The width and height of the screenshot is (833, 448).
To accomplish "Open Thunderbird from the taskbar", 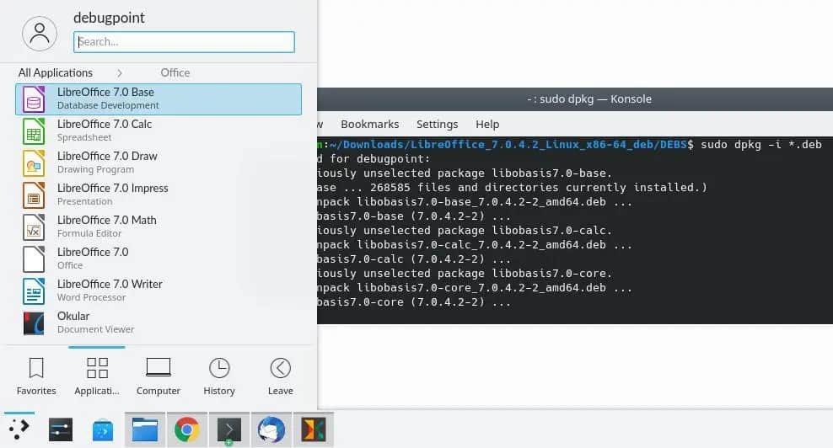I will click(271, 429).
